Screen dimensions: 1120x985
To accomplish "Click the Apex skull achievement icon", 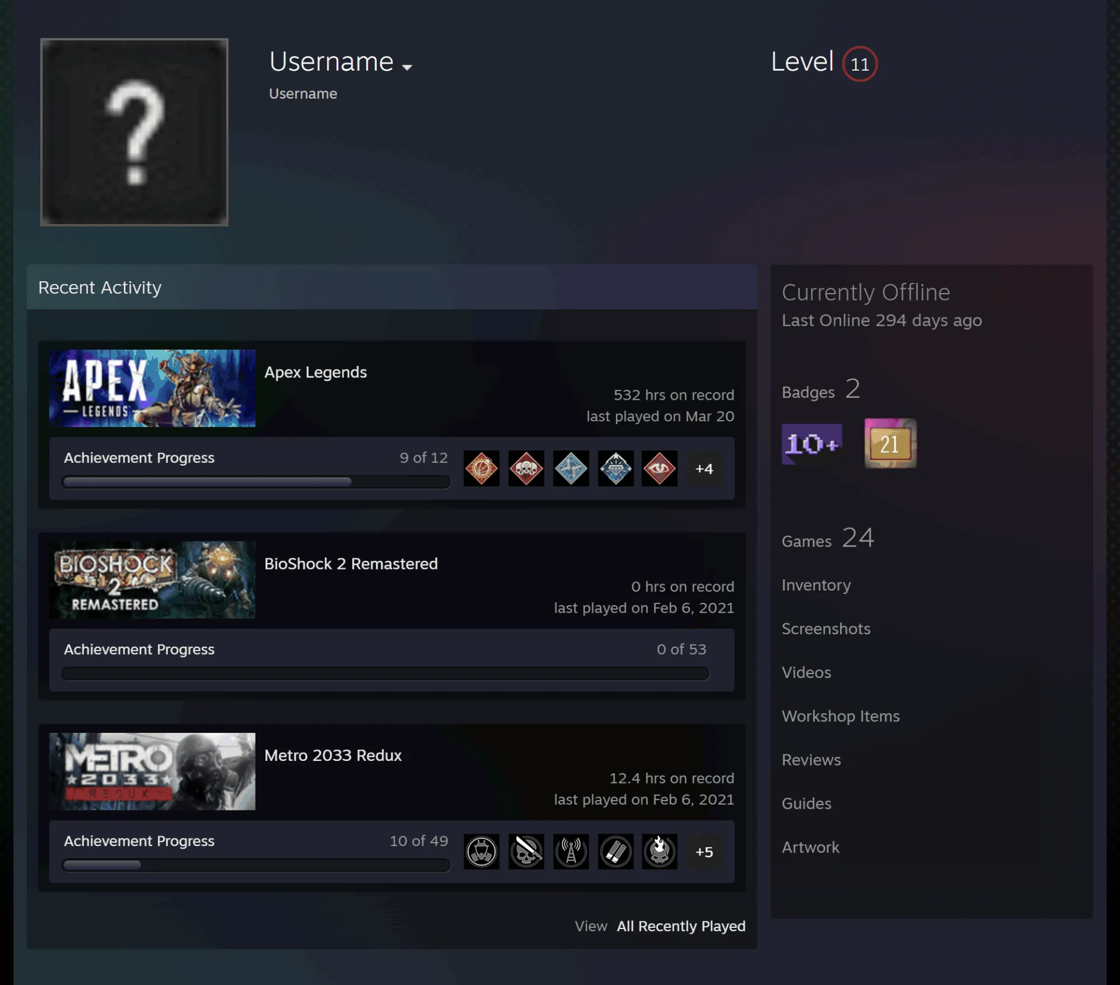I will click(526, 469).
